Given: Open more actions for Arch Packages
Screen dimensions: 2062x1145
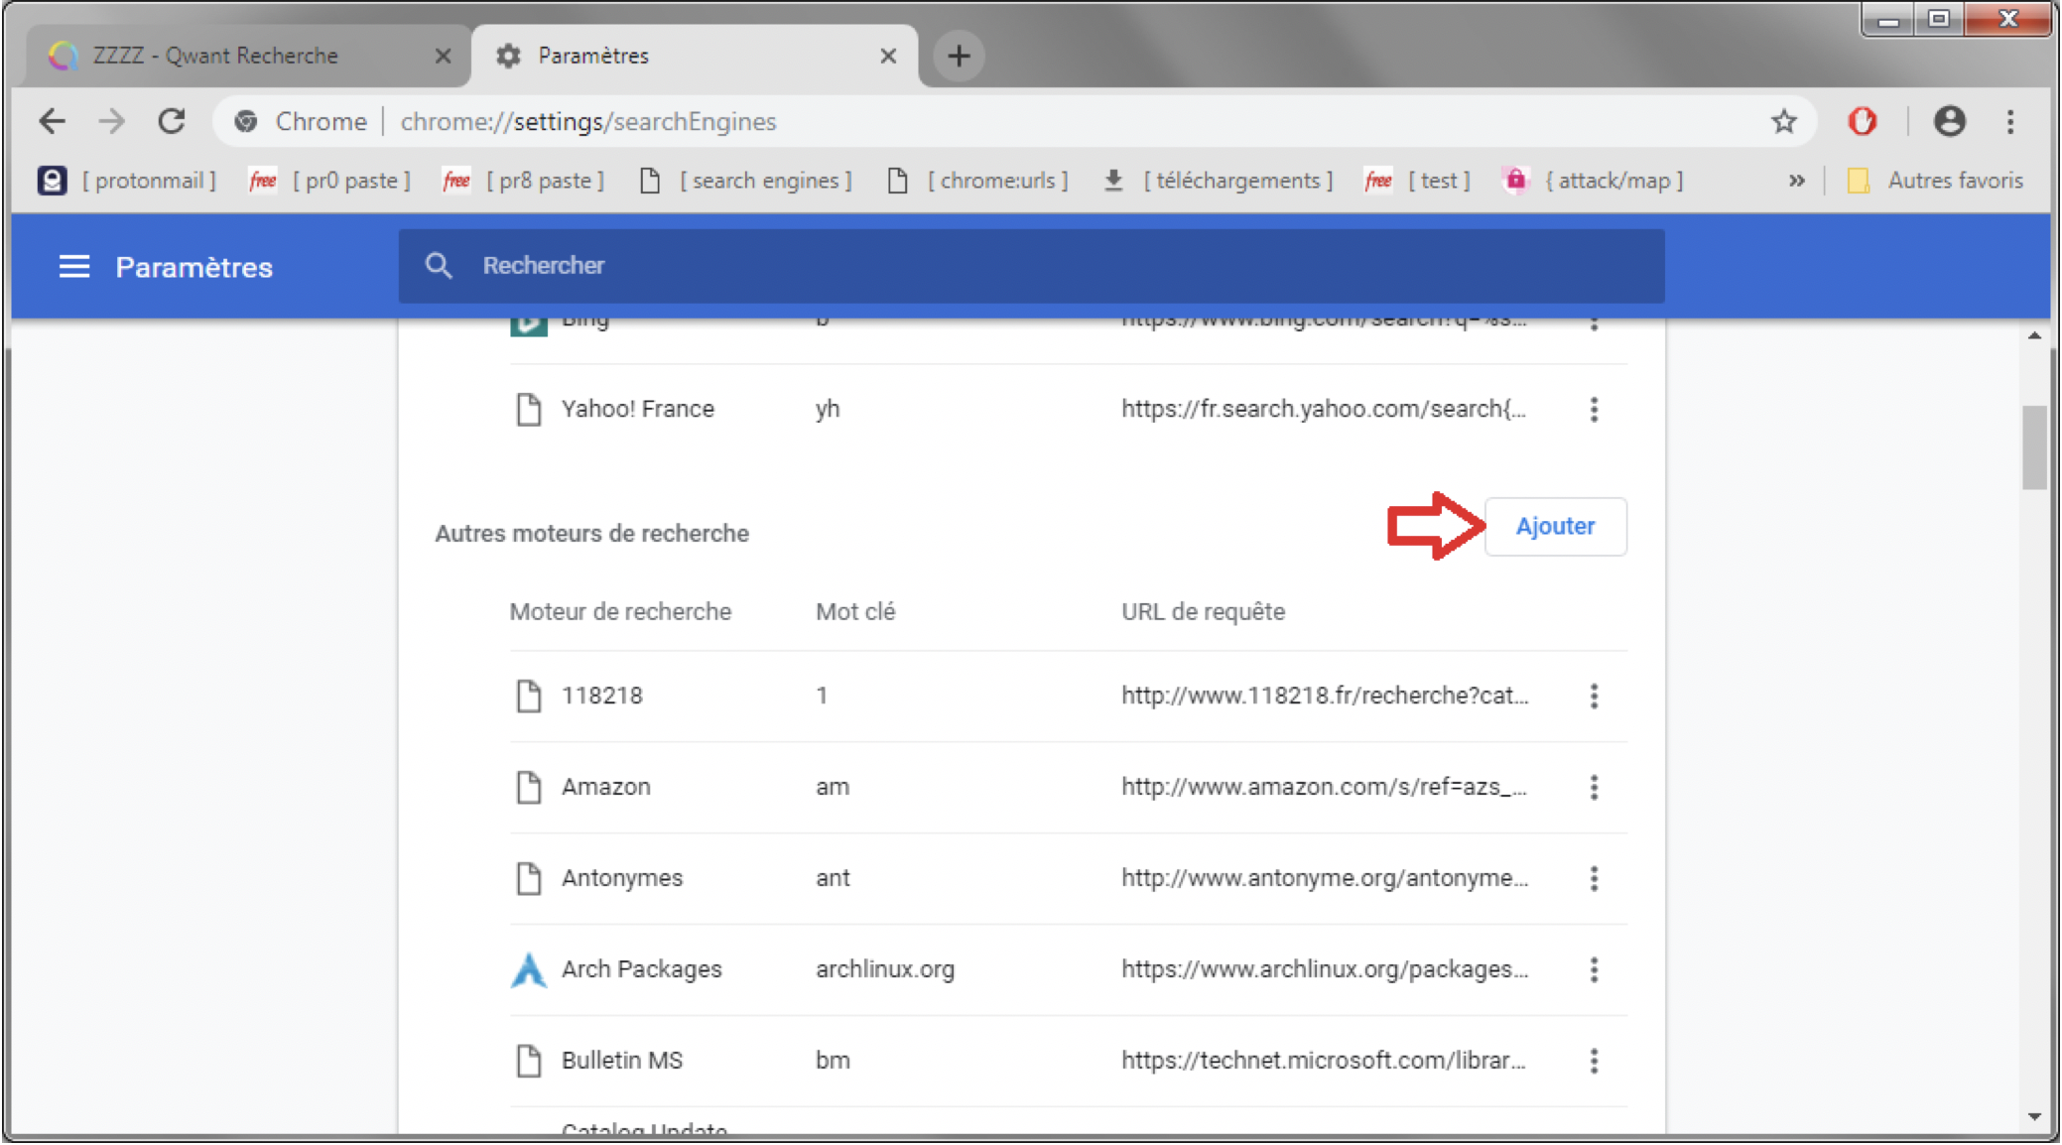Looking at the screenshot, I should (1594, 970).
